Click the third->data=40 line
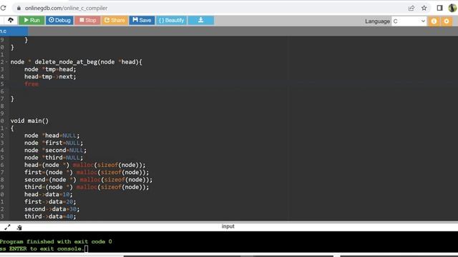 click(x=50, y=216)
